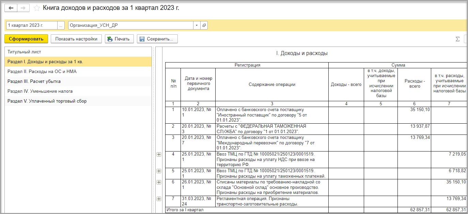The width and height of the screenshot is (468, 214).
Task: Click the sum sigma icon
Action: [x=457, y=39]
